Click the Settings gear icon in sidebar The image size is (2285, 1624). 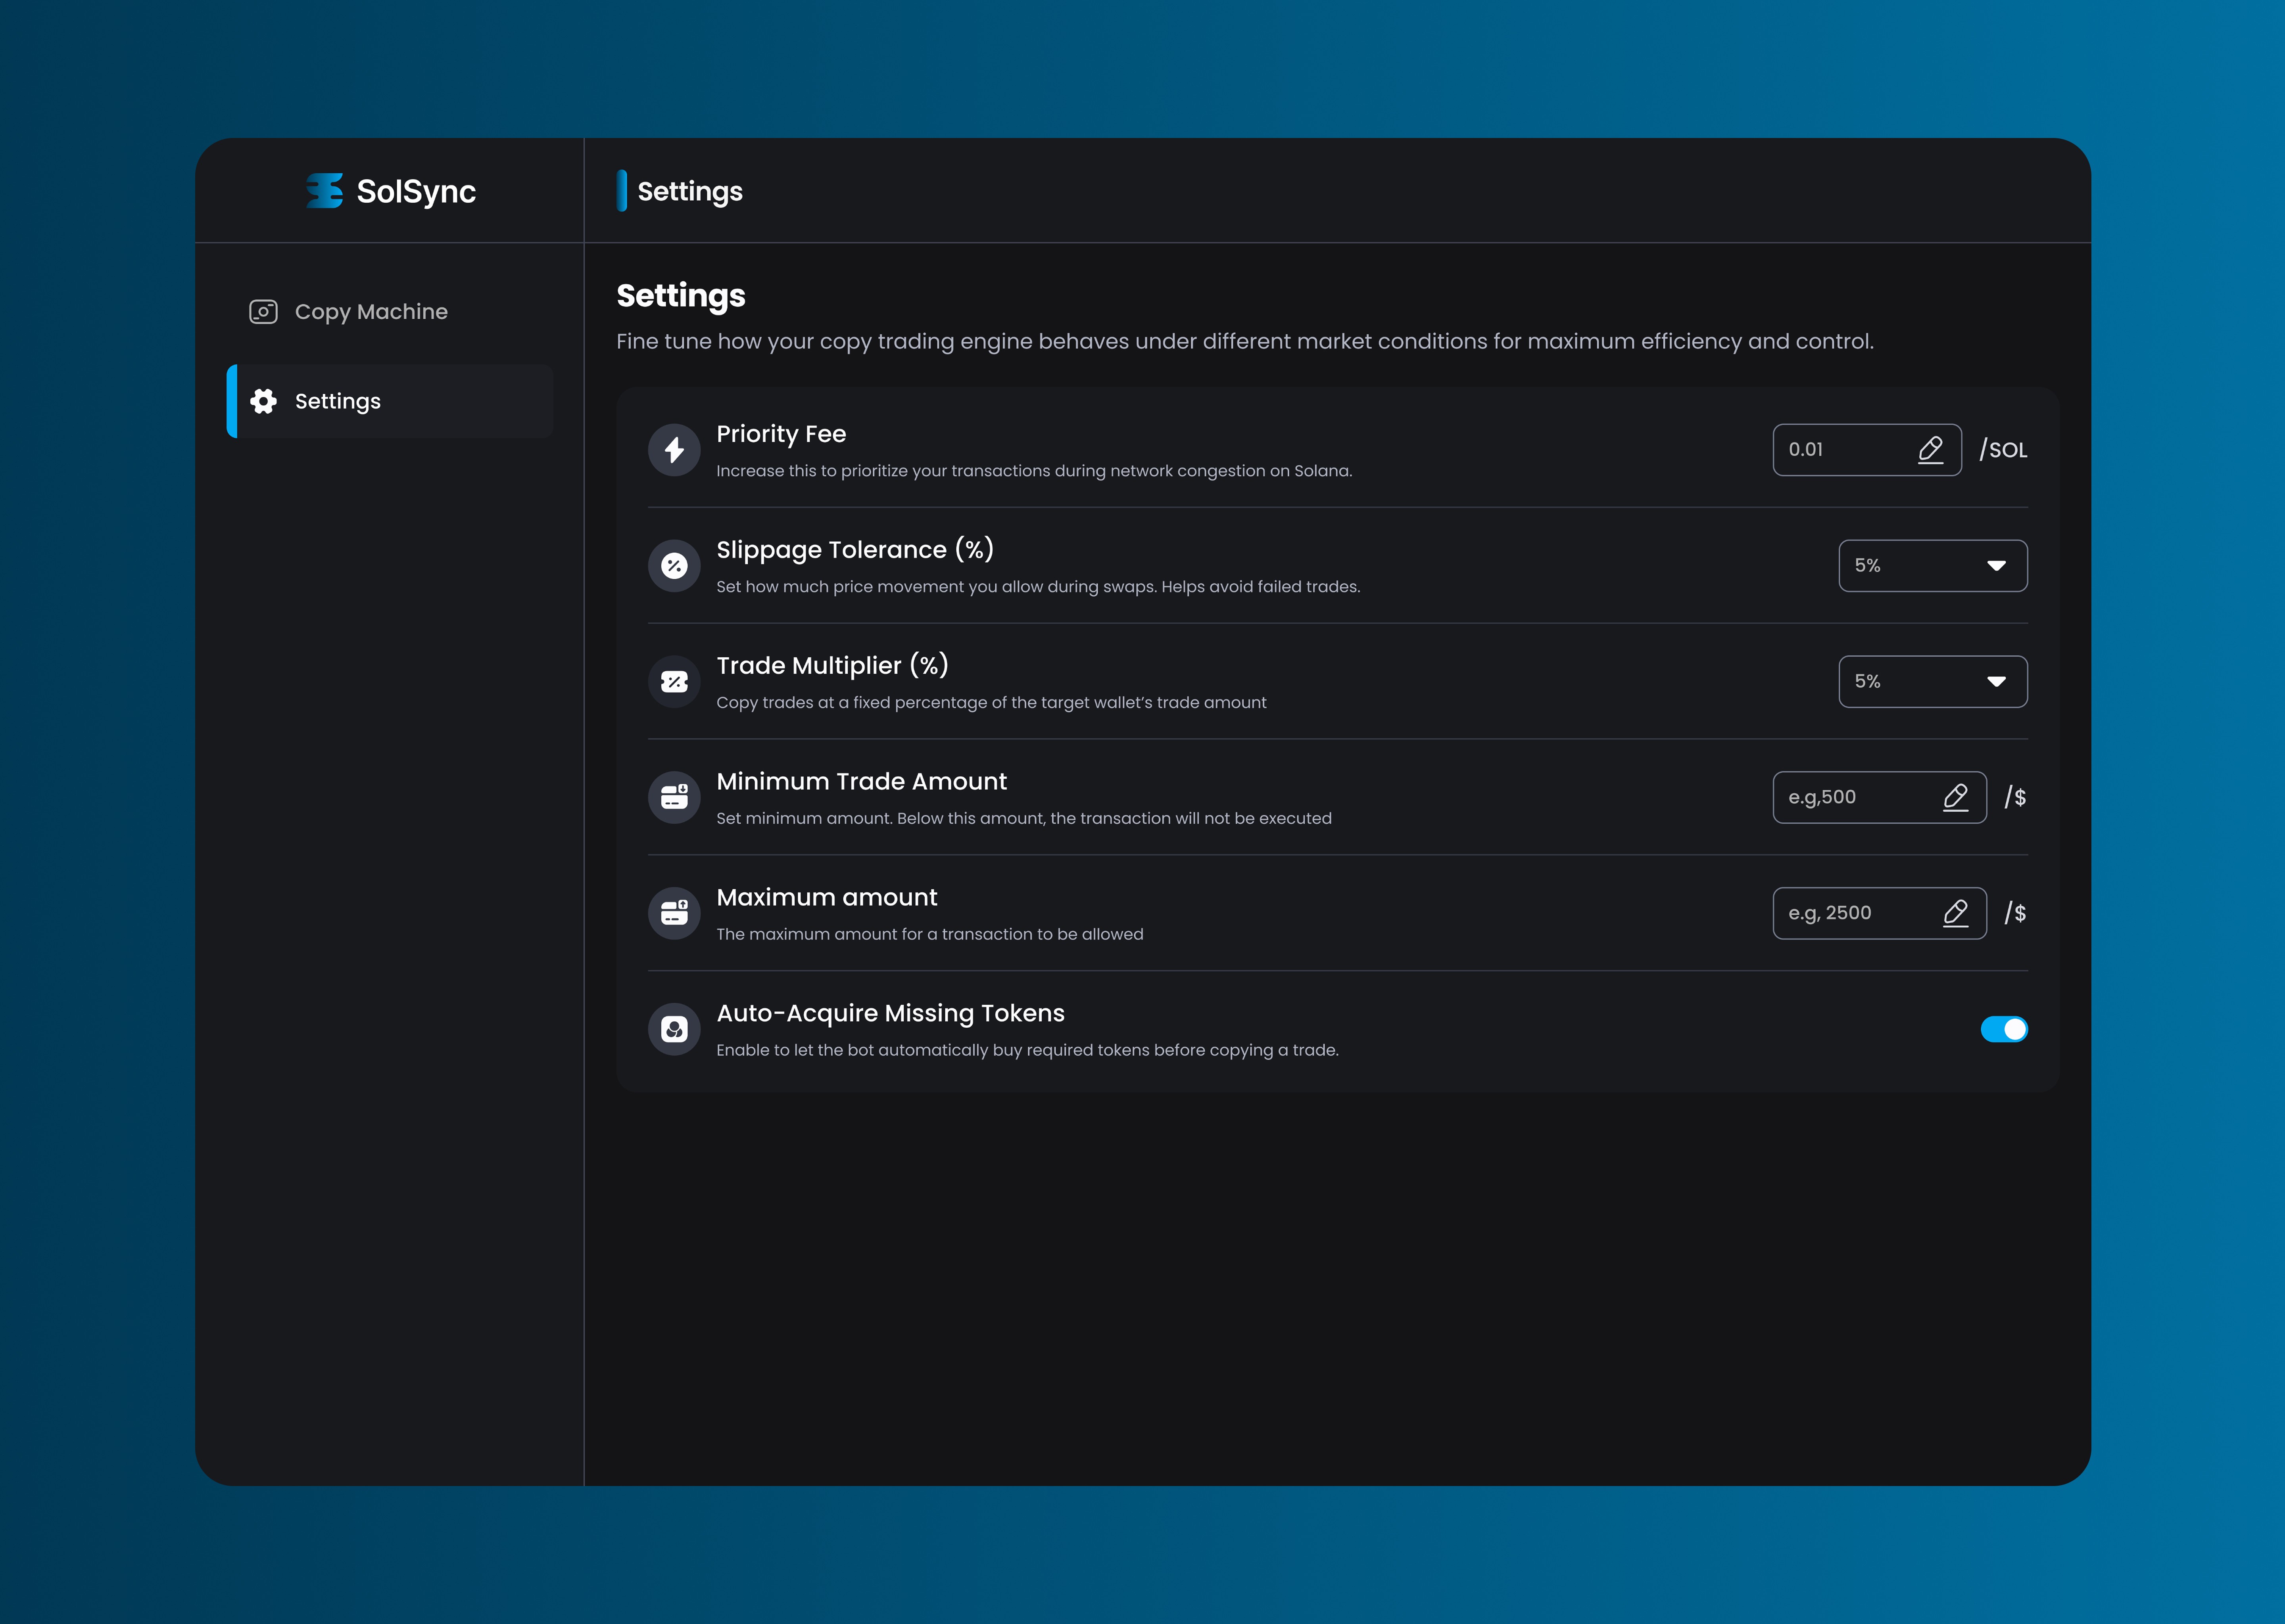[263, 401]
